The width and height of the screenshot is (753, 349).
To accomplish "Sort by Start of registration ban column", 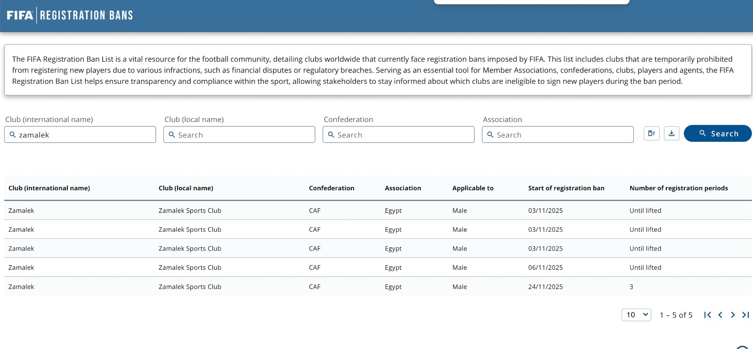I will tap(566, 188).
